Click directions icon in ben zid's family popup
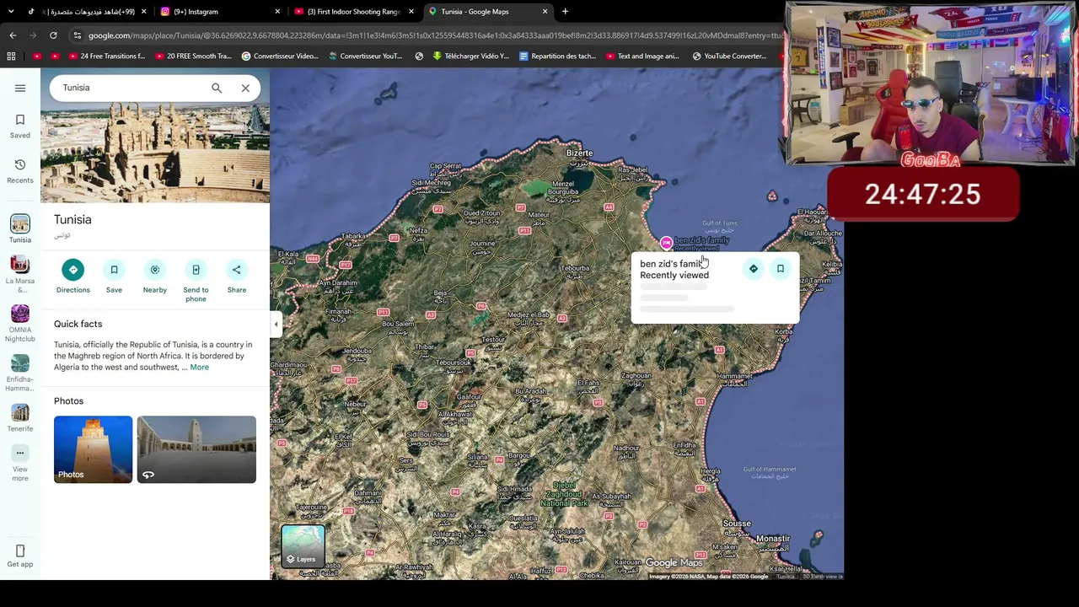 click(754, 269)
